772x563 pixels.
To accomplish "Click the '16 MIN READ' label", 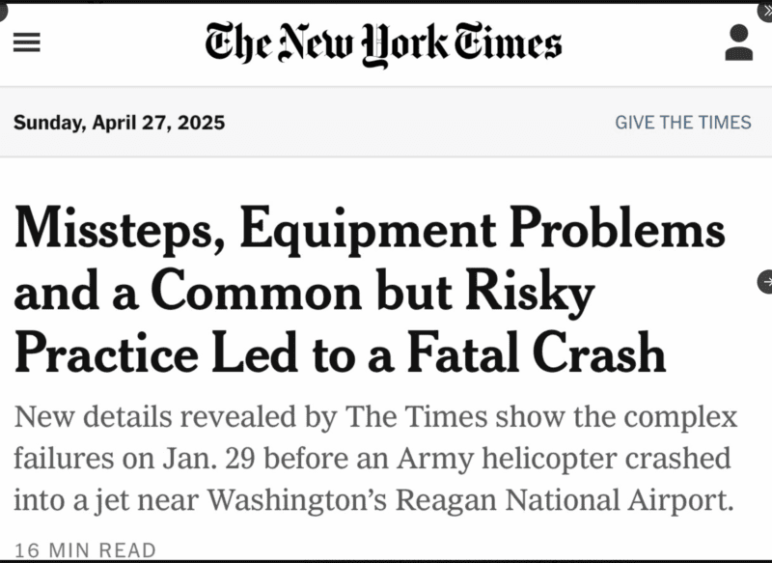I will (x=85, y=550).
